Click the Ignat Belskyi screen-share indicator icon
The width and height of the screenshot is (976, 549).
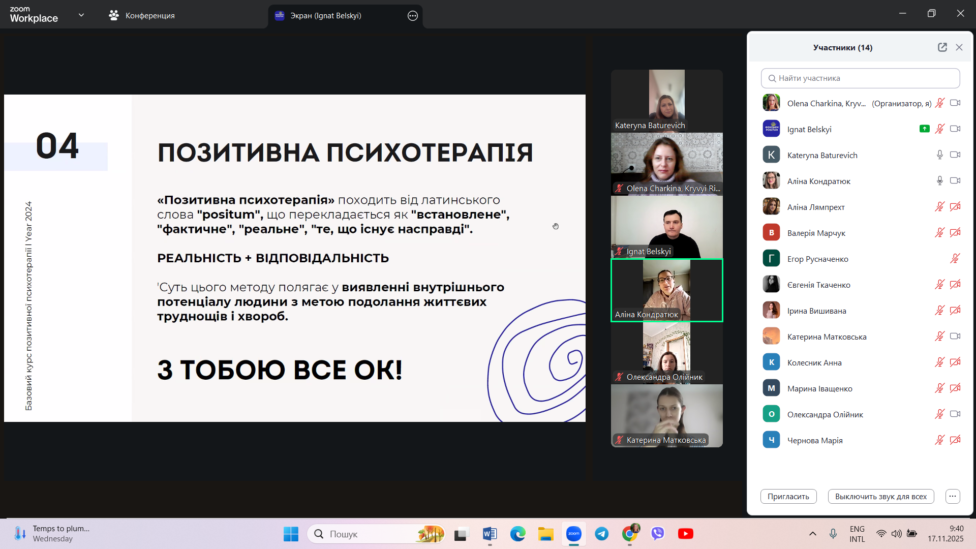click(x=924, y=129)
